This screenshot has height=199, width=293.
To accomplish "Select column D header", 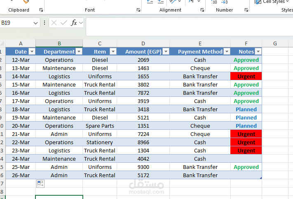I will pyautogui.click(x=143, y=44).
